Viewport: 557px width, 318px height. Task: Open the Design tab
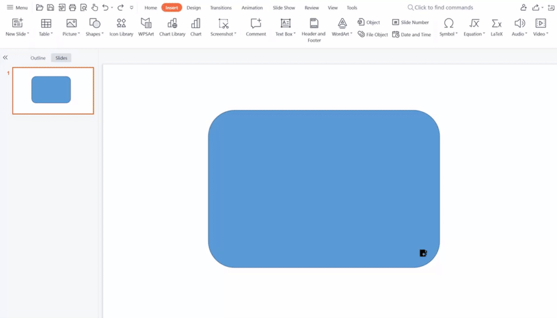point(194,7)
